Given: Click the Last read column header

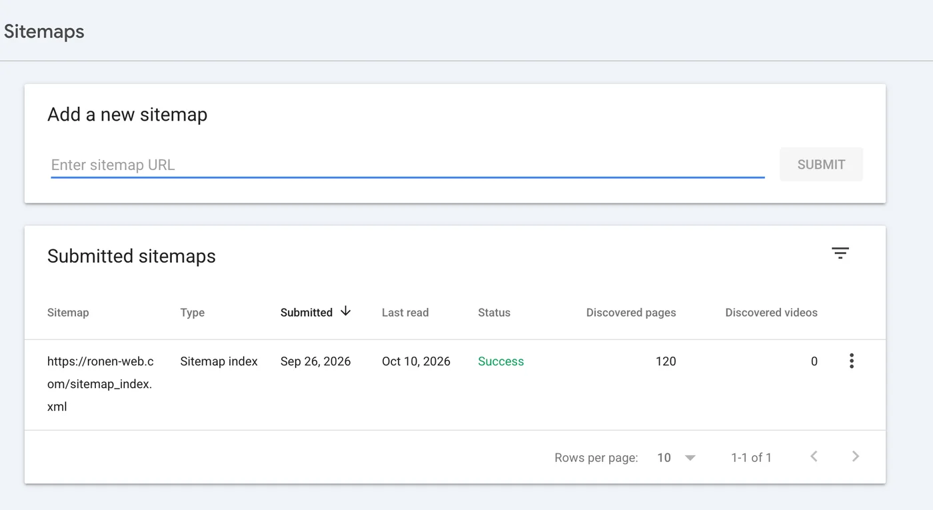Looking at the screenshot, I should pos(405,313).
